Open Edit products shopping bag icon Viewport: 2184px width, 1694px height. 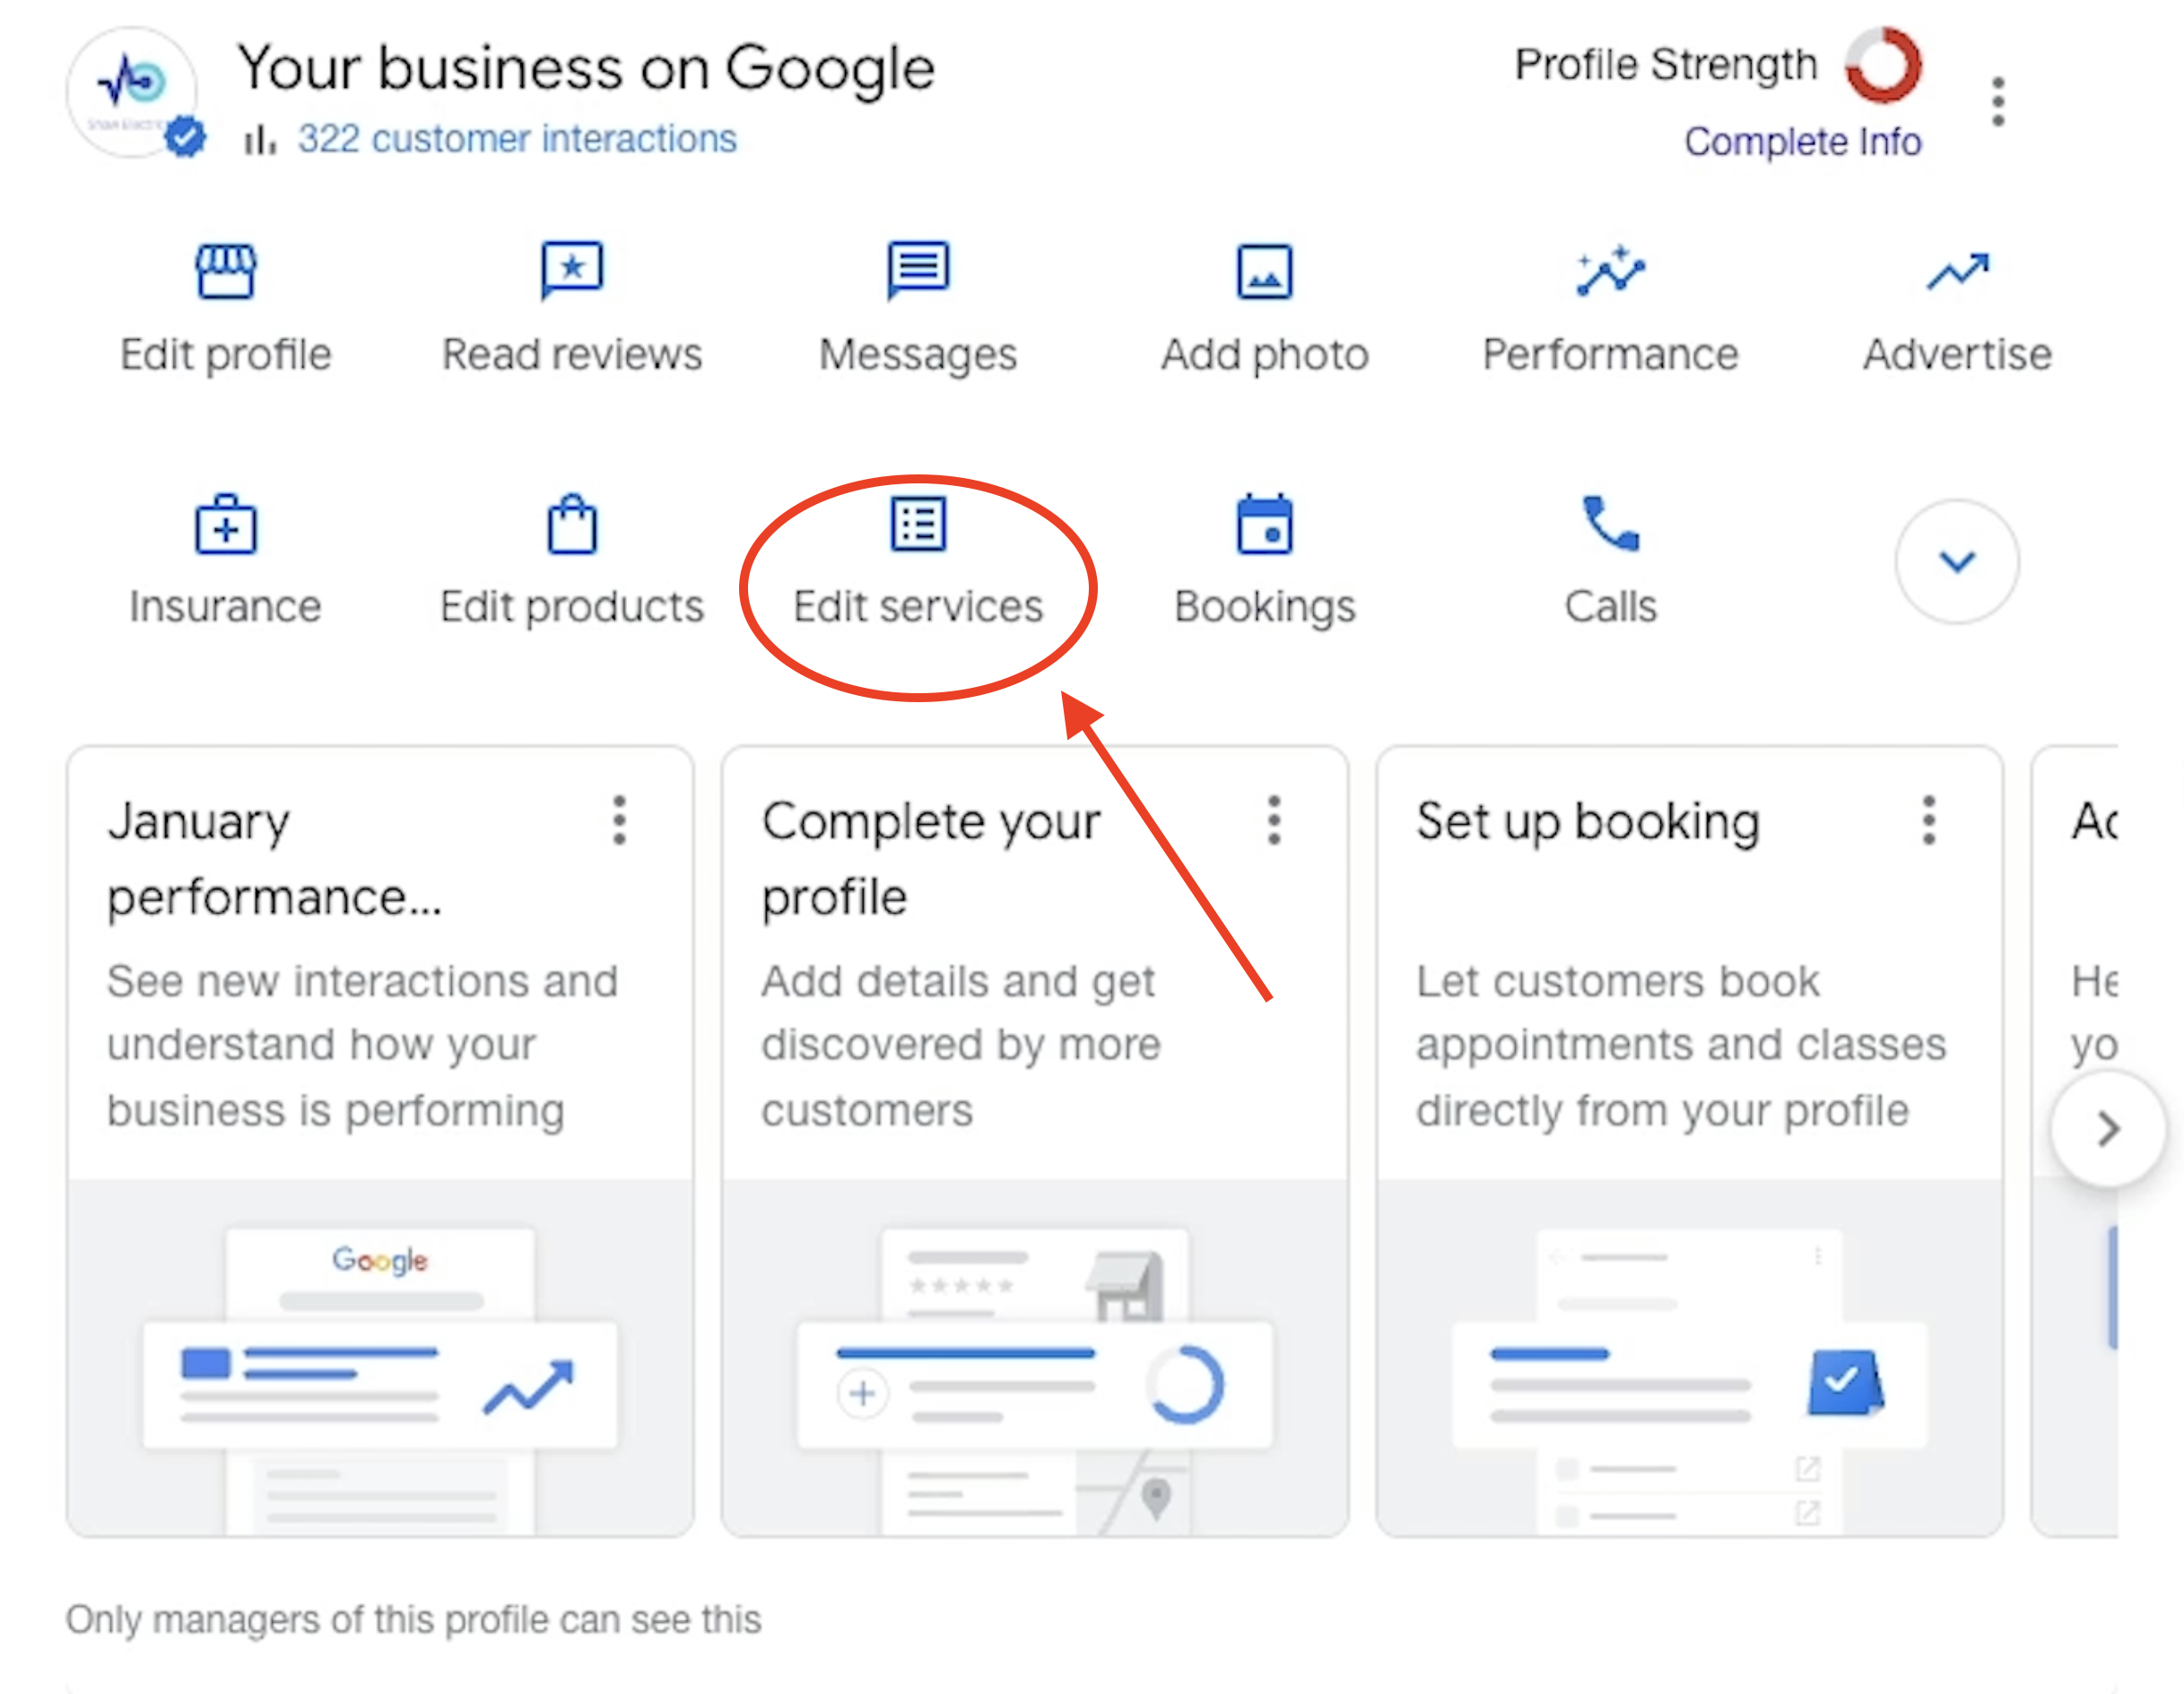tap(572, 524)
